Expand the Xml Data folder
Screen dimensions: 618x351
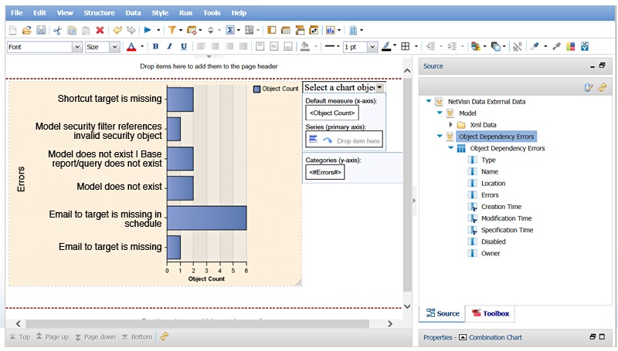click(x=450, y=125)
